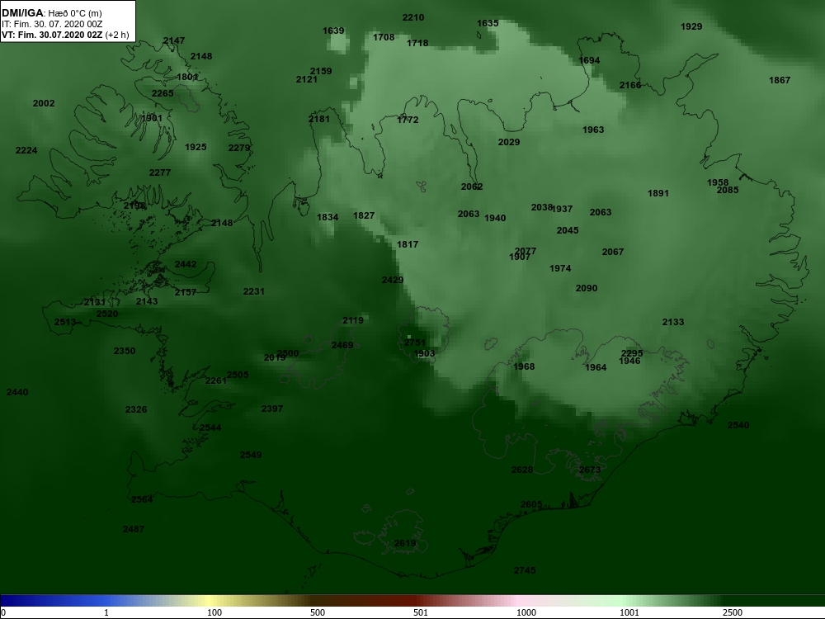Select the 2397 value in the southwest
Viewport: 825px width, 619px height.
(x=272, y=409)
